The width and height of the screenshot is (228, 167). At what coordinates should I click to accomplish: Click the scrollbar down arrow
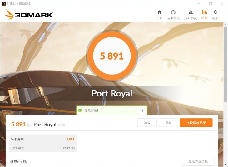(x=226, y=165)
